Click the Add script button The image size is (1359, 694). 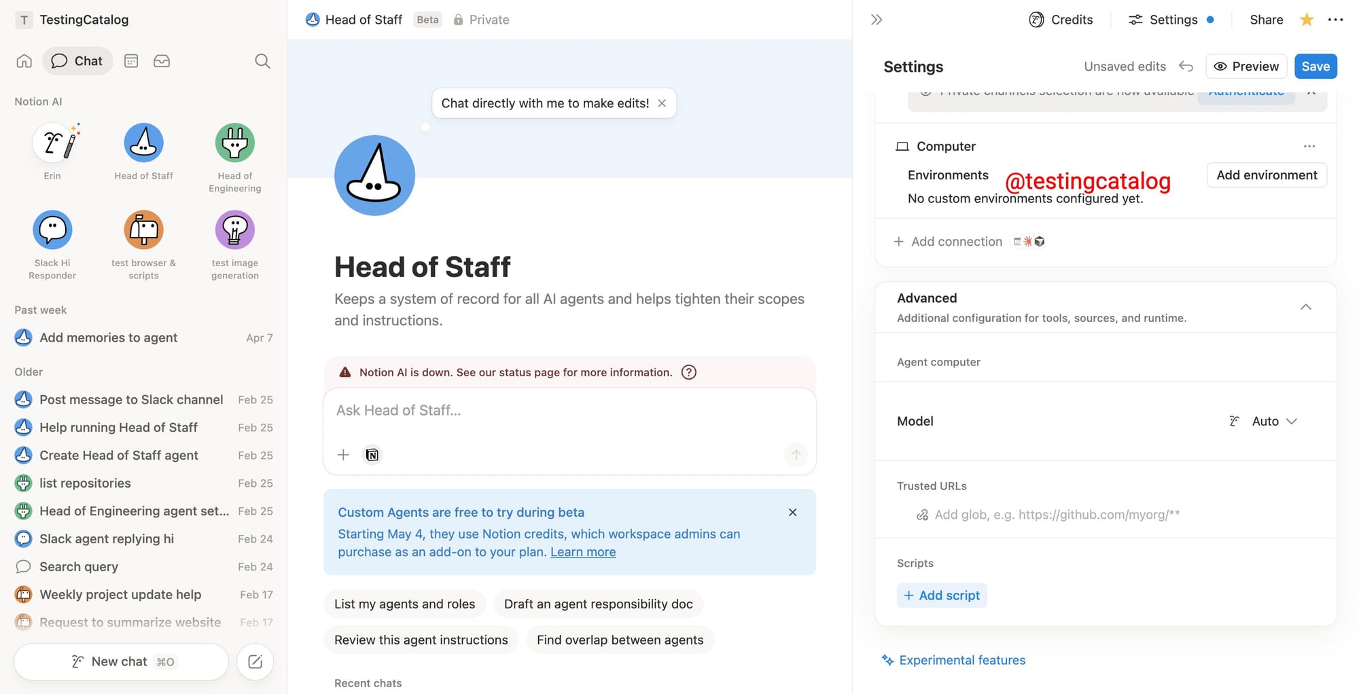click(942, 596)
